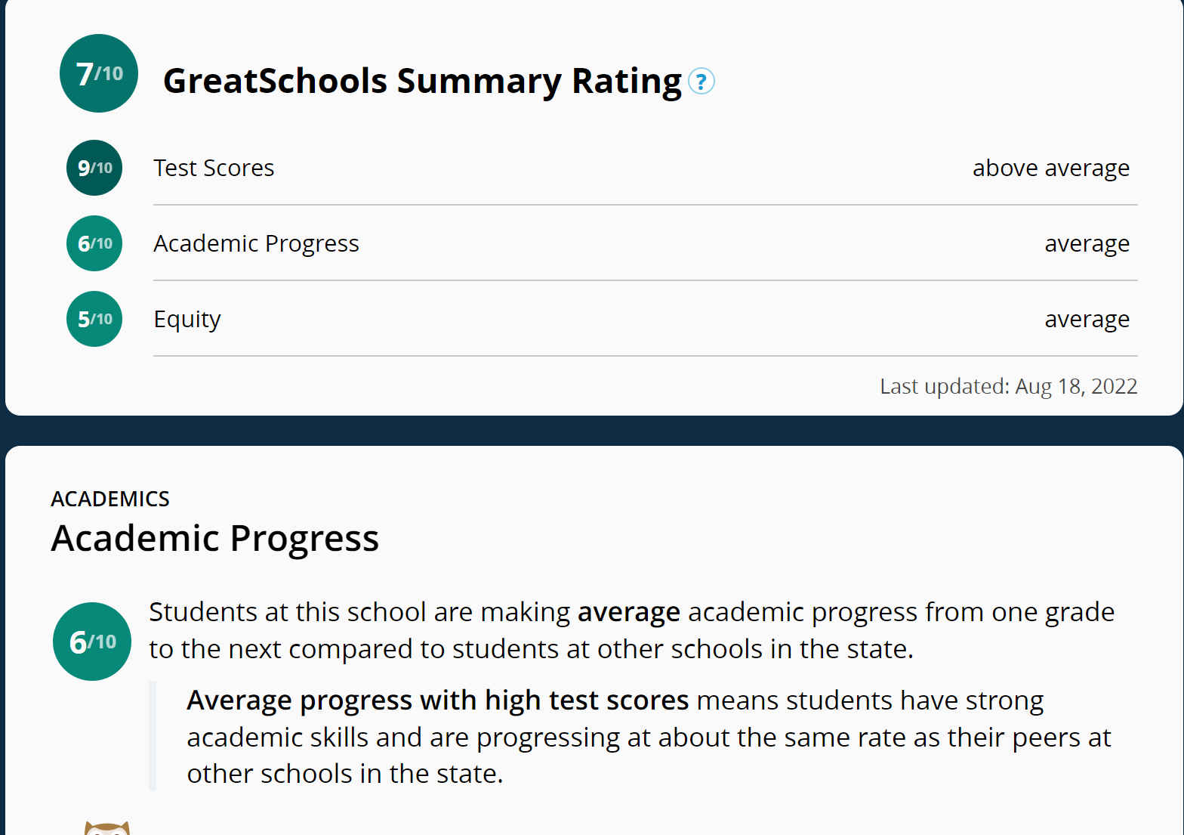
Task: Click the "Last updated: Aug 18, 2022" text
Action: 1008,386
